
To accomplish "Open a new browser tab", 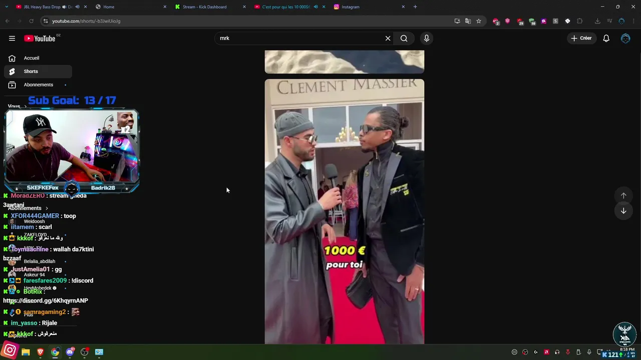I will (x=415, y=7).
